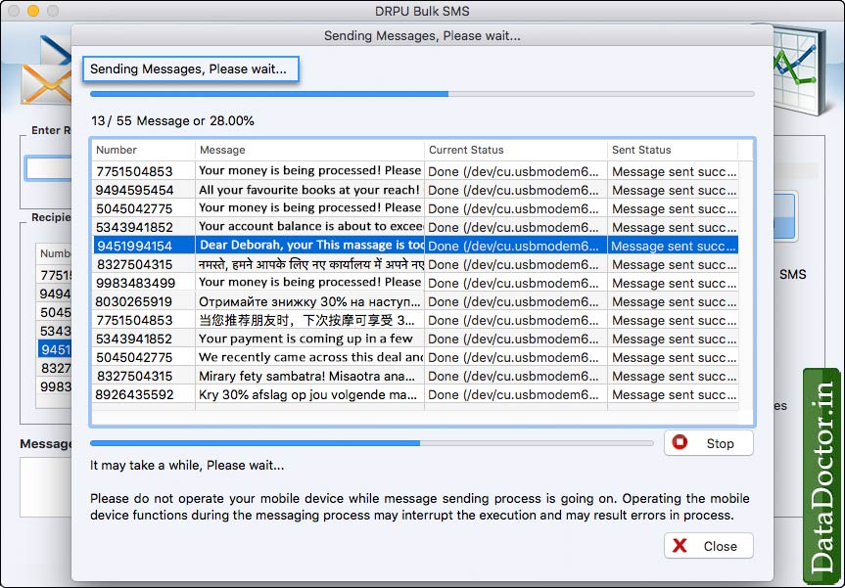The height and width of the screenshot is (588, 845).
Task: Select number 5045042775 in the 'We recently' row
Action: pyautogui.click(x=134, y=357)
